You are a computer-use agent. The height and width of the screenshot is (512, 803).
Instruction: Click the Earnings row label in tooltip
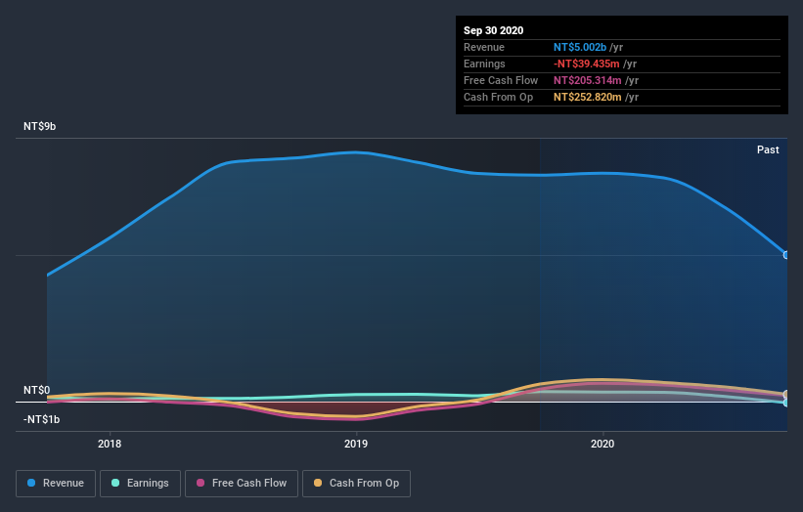484,64
